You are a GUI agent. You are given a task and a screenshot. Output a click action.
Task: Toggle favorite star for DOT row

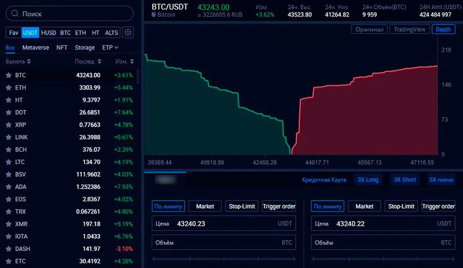pyautogui.click(x=8, y=112)
